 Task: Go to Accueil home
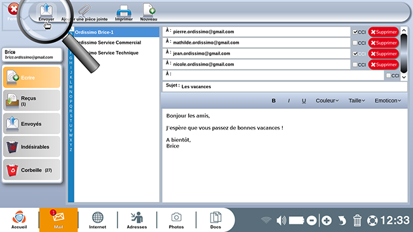point(19,220)
